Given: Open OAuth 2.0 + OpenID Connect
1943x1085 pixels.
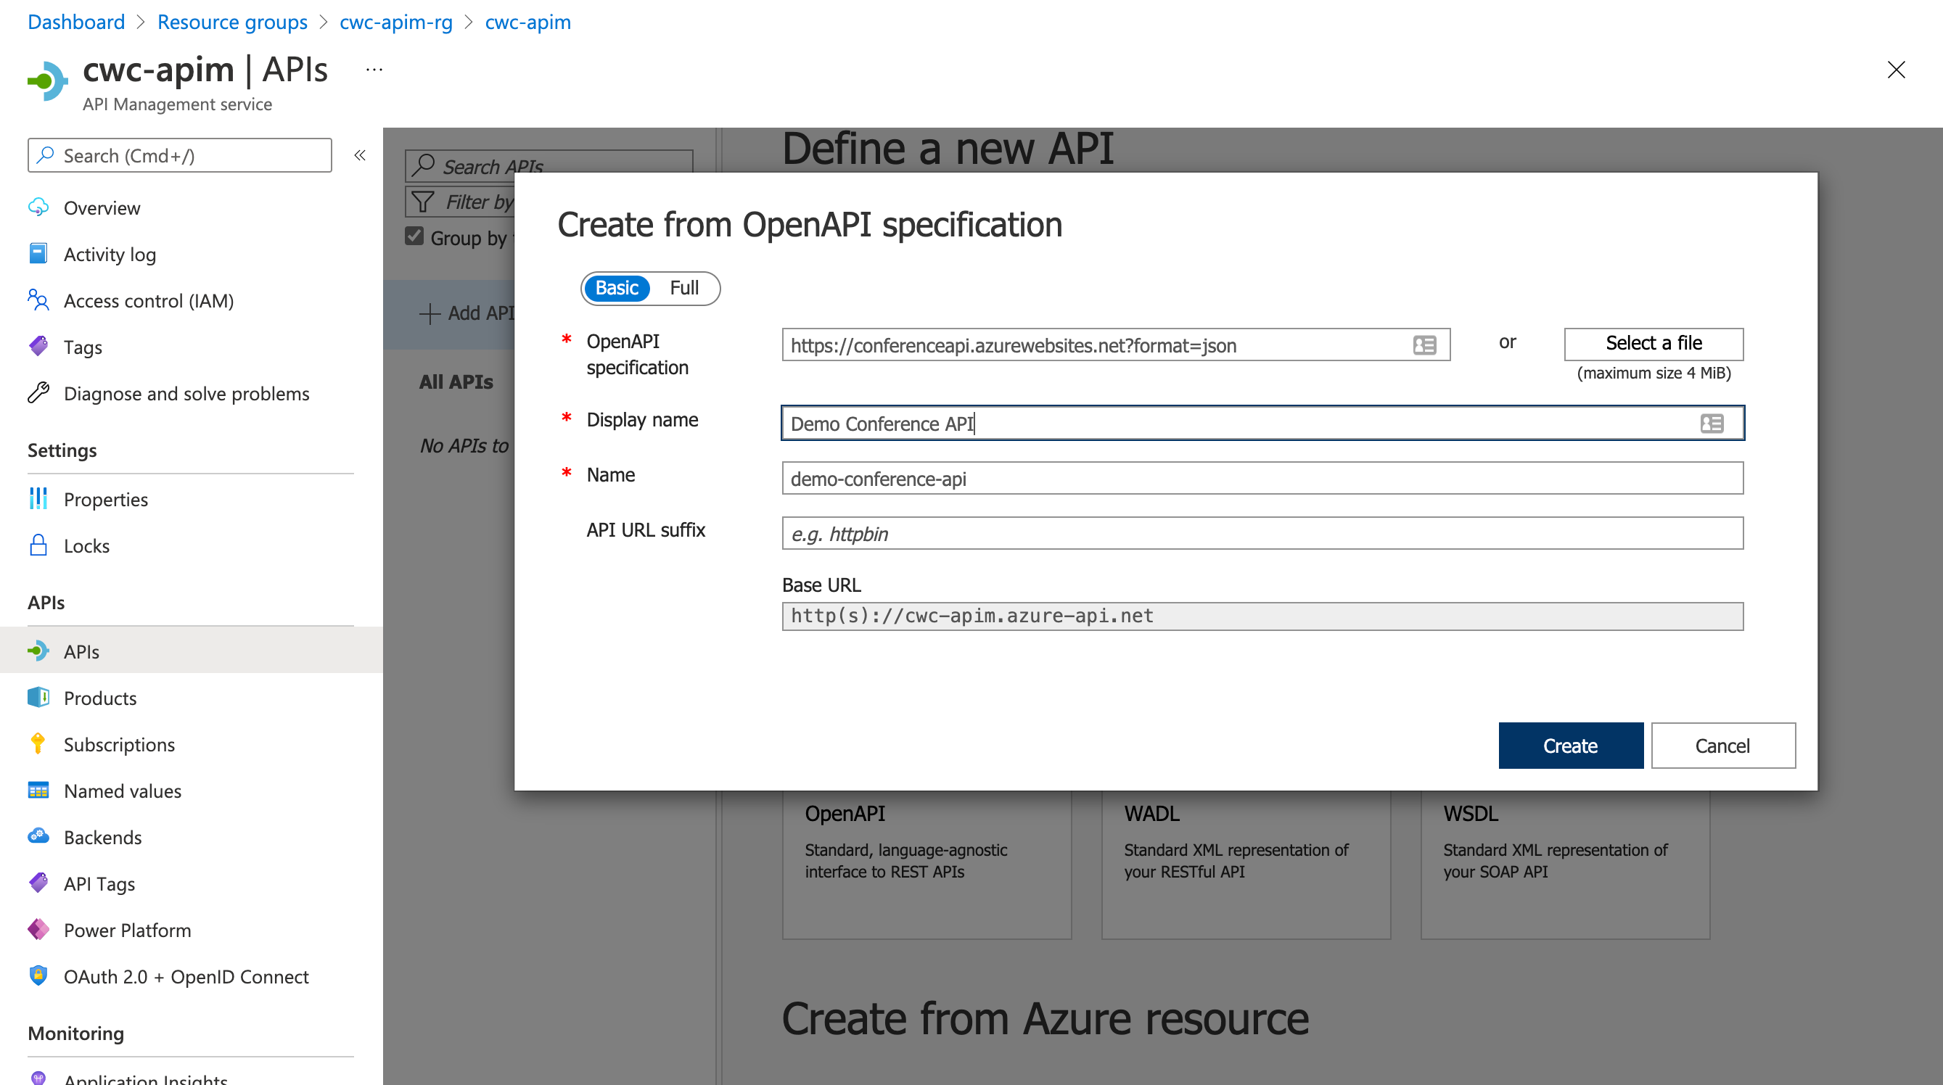Looking at the screenshot, I should click(x=186, y=976).
